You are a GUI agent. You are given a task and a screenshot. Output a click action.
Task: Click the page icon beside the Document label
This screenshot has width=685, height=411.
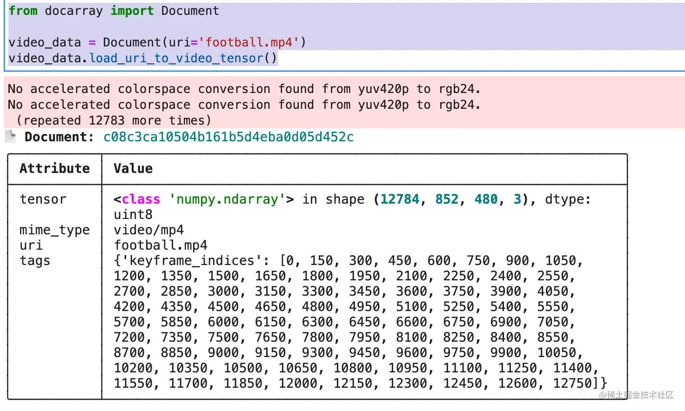coord(10,136)
